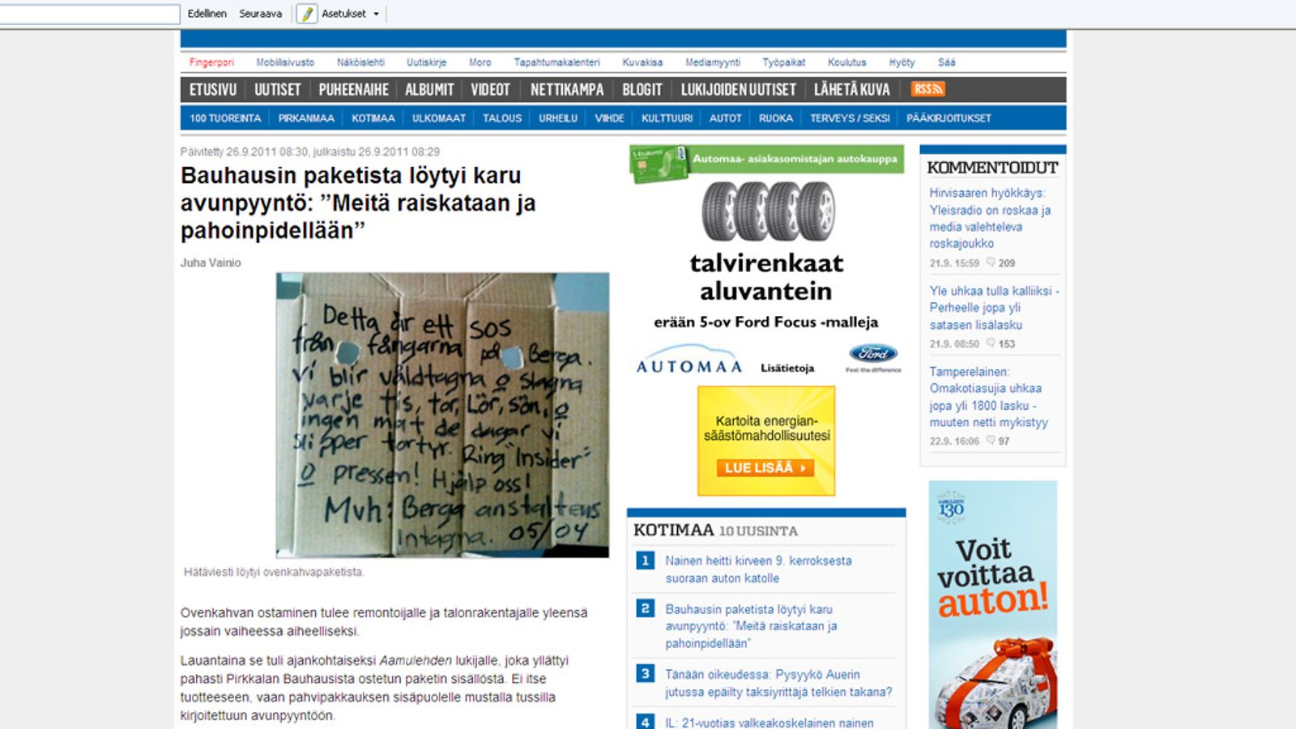This screenshot has height=729, width=1296.
Task: Click the RSS feed icon
Action: pyautogui.click(x=927, y=89)
